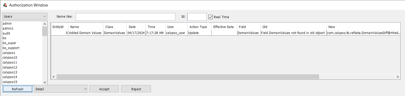Sort by Date column header

coord(136,27)
